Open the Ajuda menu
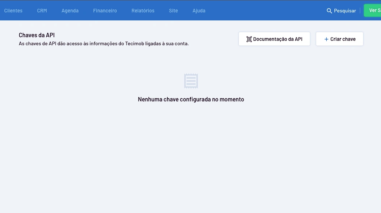Screen dimensions: 381x213 coord(199,11)
